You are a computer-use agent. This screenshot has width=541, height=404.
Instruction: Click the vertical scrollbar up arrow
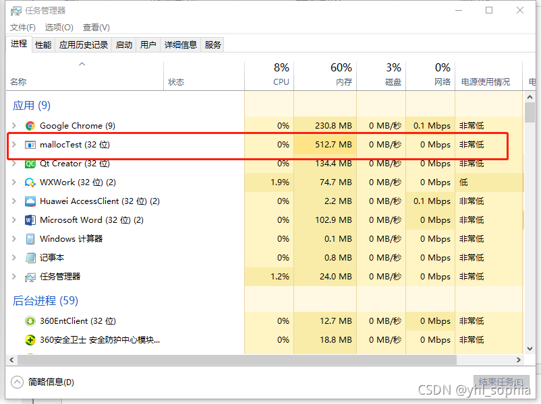530,97
